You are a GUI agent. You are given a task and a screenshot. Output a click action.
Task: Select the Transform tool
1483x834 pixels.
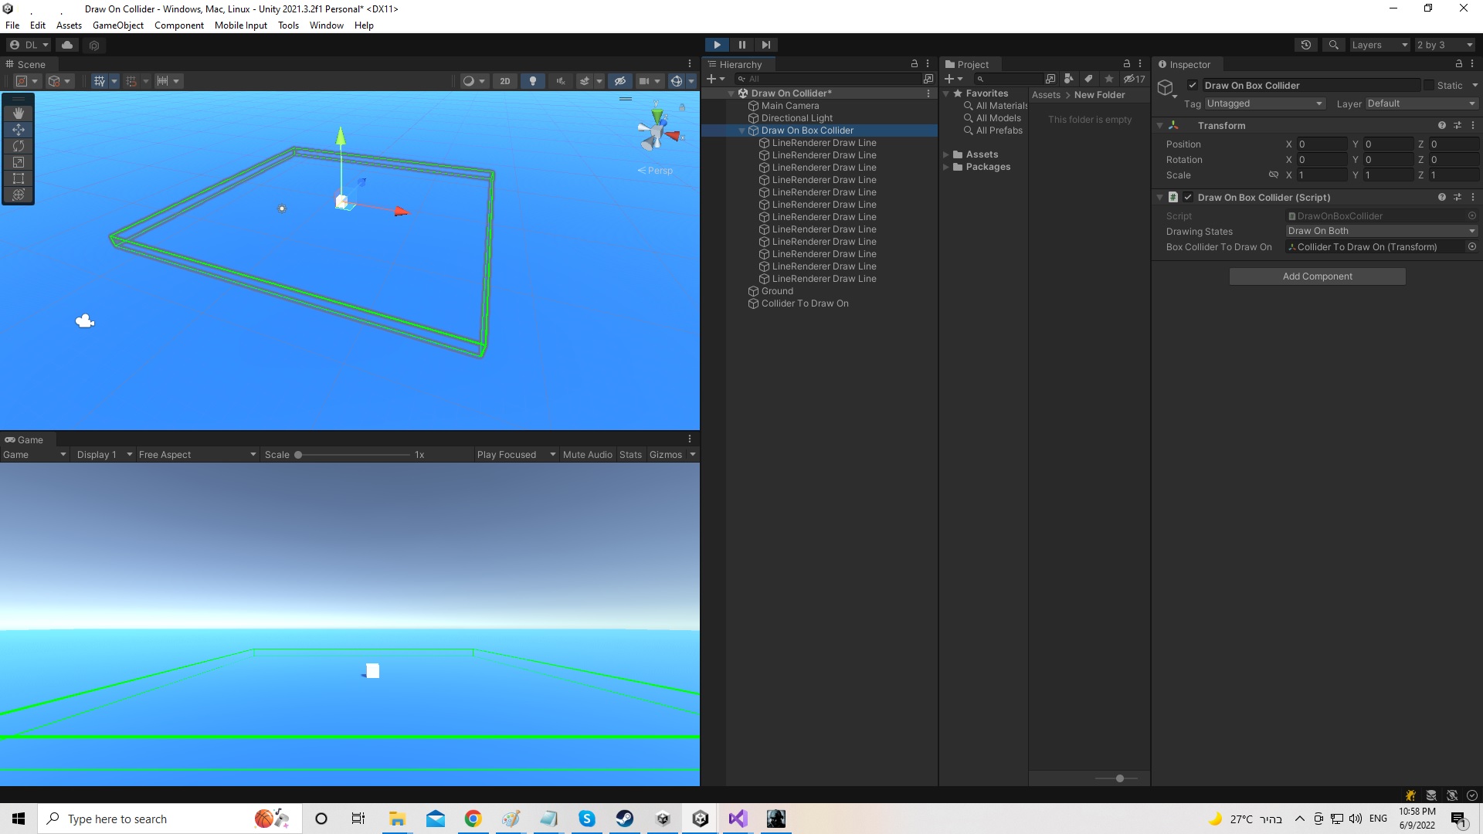19,195
